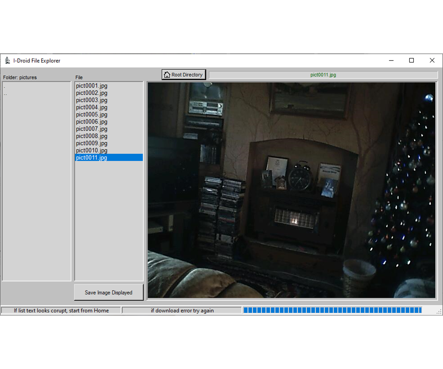Click the home icon on Root Directory button

(x=166, y=74)
